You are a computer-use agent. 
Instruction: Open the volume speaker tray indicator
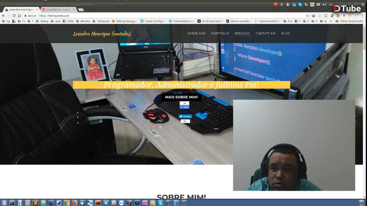pos(325,5)
